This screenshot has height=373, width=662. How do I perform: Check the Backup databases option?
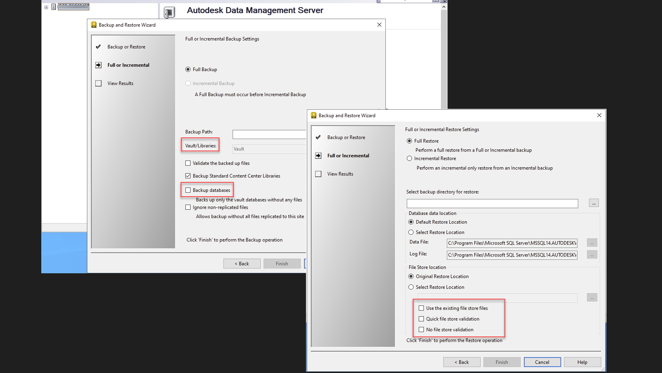(x=188, y=190)
